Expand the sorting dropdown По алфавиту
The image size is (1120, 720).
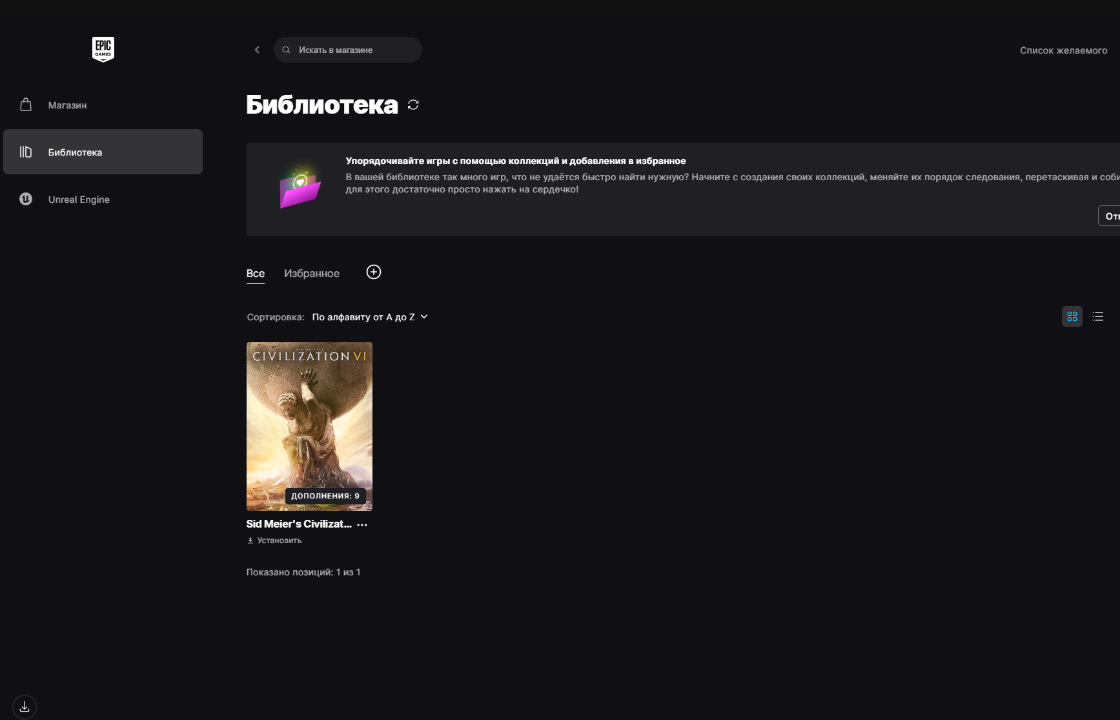(370, 317)
